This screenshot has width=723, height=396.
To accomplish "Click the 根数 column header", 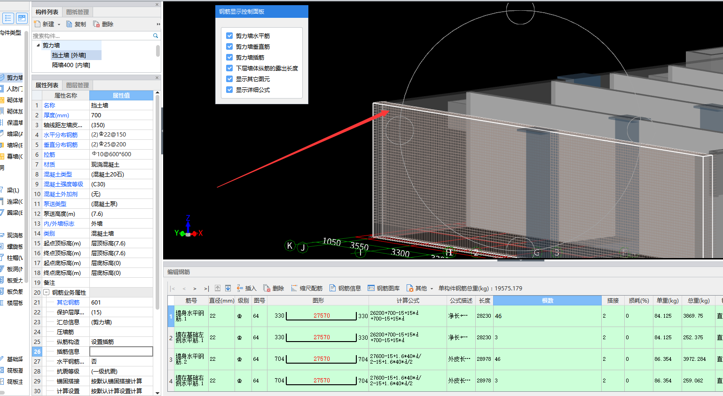I will [547, 300].
